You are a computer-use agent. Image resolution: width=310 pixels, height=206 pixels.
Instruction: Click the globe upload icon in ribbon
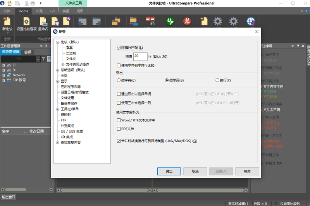click(251, 21)
